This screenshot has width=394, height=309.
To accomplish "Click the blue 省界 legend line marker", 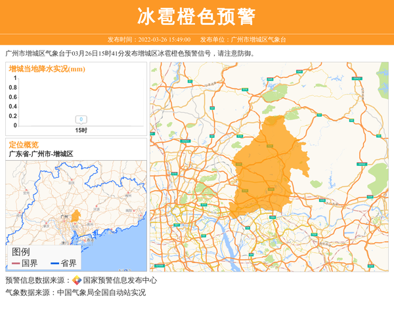I will coord(55,264).
